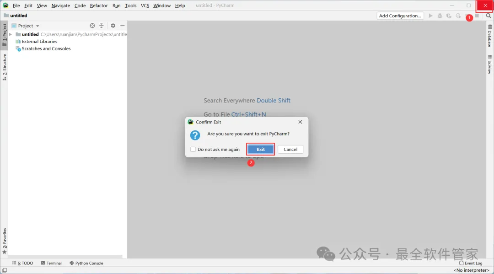Click Cancel in the Confirm Exit dialog

click(290, 149)
